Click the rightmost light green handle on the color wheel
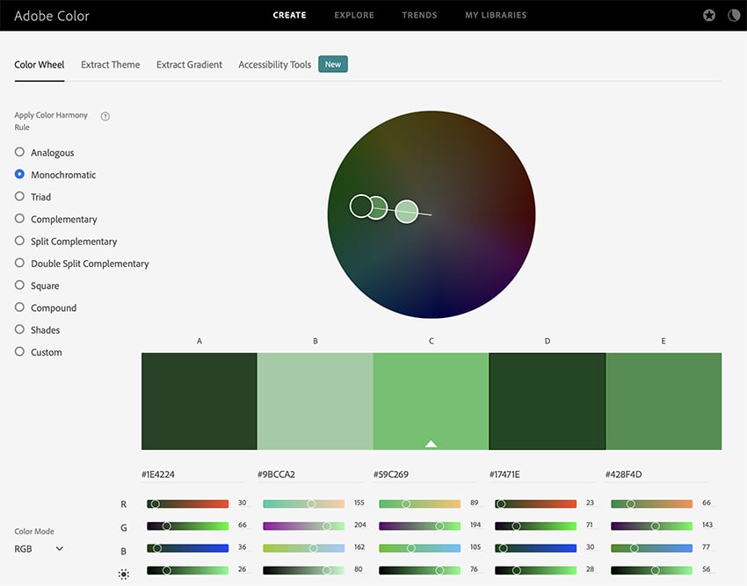This screenshot has height=586, width=747. click(x=406, y=212)
